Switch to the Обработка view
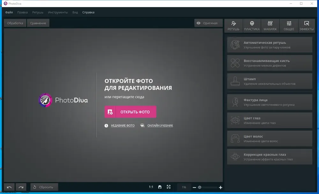 [15, 23]
